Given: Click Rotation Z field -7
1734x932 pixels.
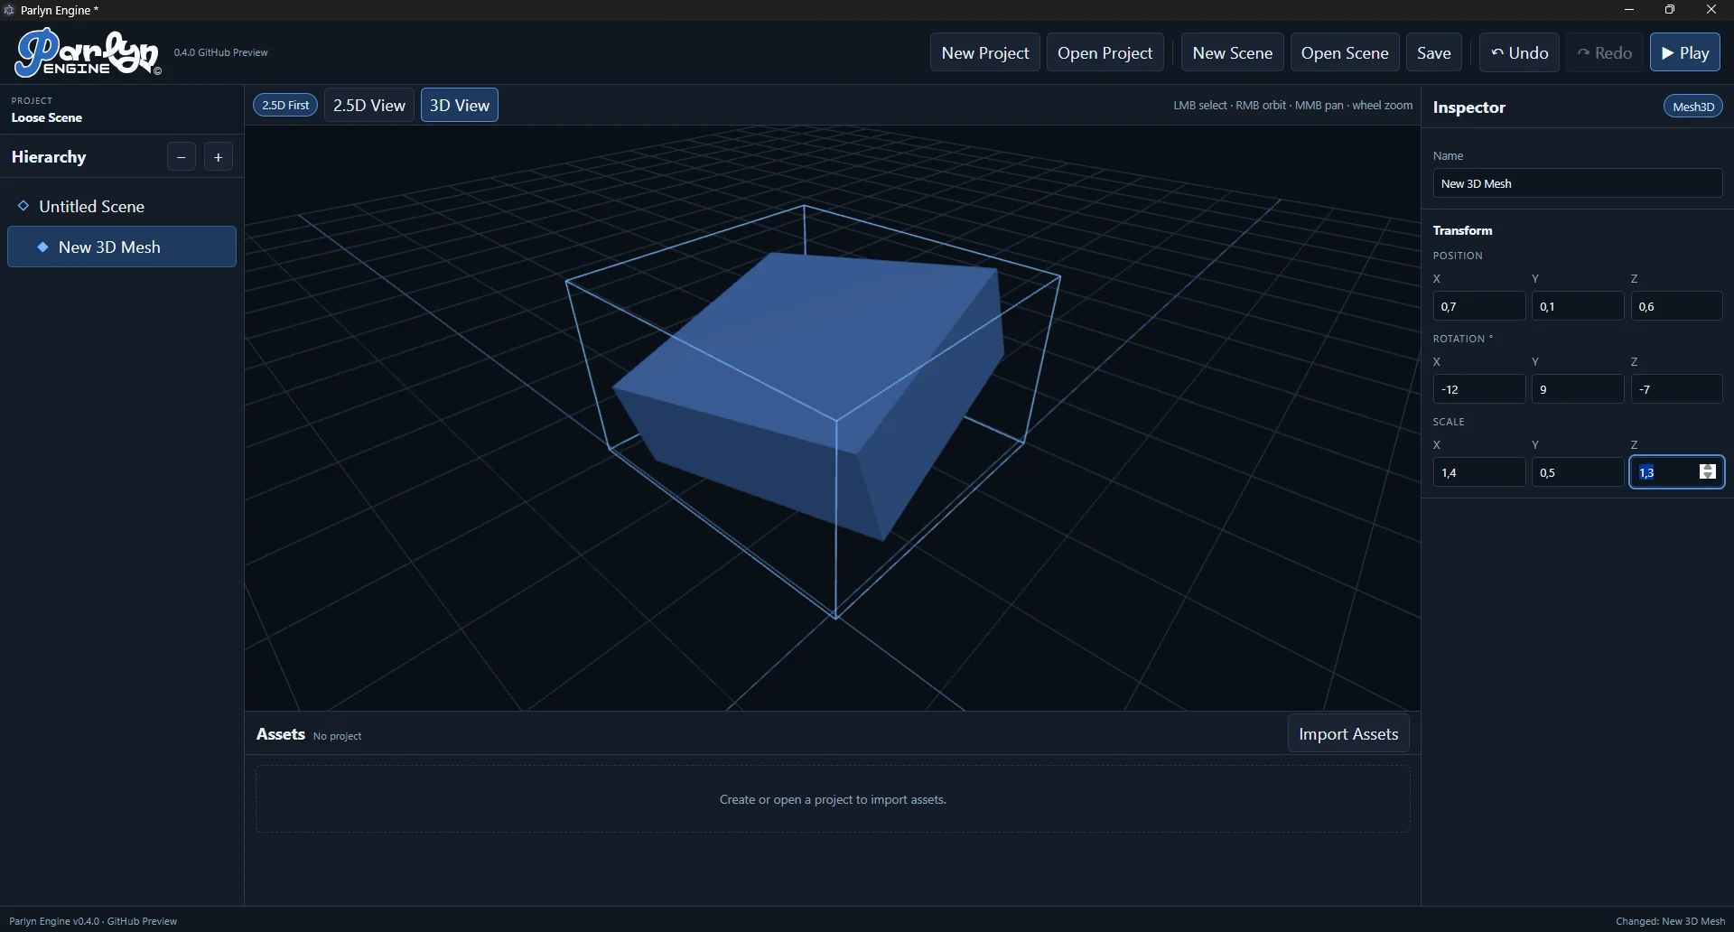Looking at the screenshot, I should (1677, 389).
